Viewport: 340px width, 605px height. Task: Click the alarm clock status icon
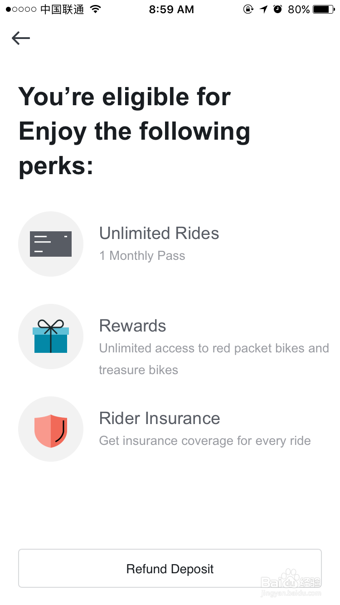pyautogui.click(x=278, y=9)
